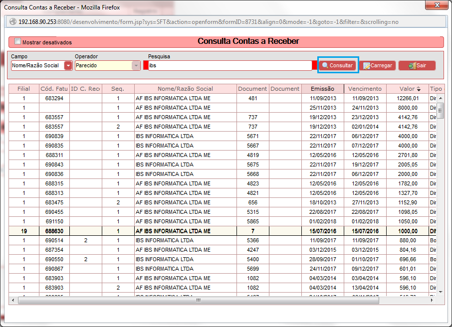Click due date 02/01/2014

click(365, 127)
